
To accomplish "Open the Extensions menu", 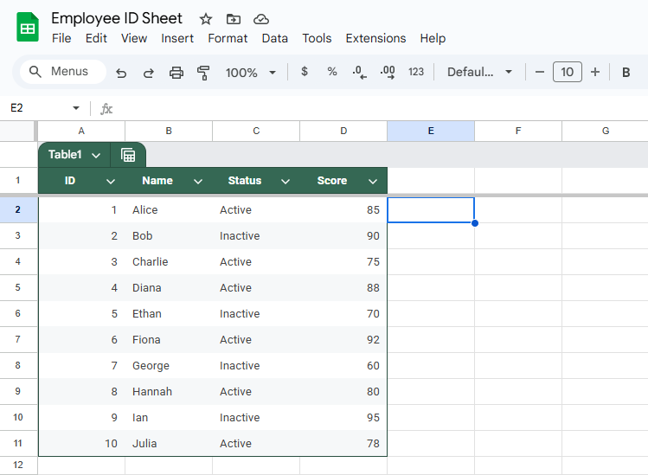I will coord(375,38).
